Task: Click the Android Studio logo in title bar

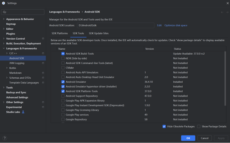Action: [x=4, y=3]
